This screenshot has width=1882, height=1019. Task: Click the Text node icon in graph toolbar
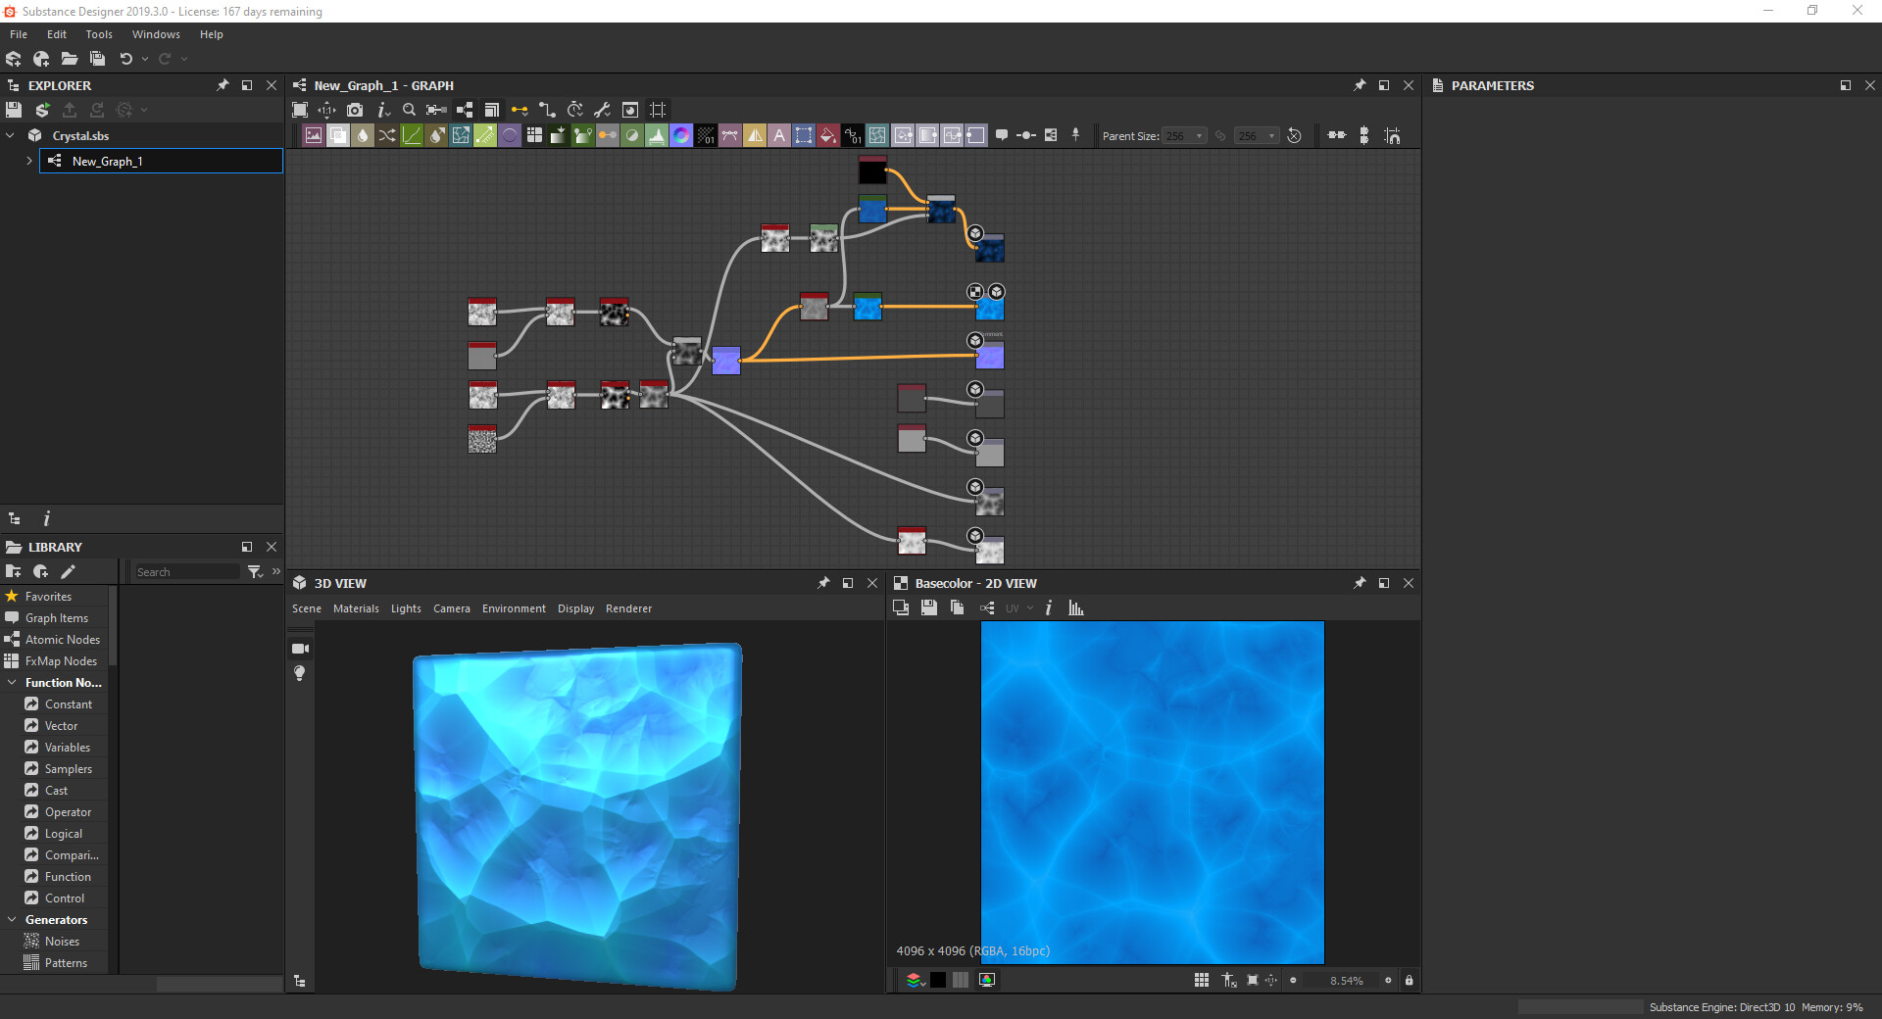pos(779,136)
